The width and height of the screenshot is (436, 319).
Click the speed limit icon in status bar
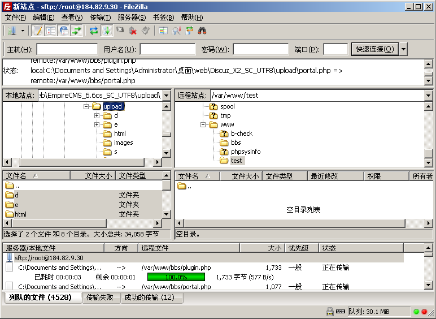341,312
